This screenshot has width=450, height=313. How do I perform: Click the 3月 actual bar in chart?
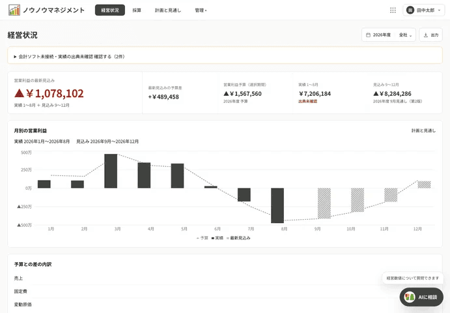point(111,171)
